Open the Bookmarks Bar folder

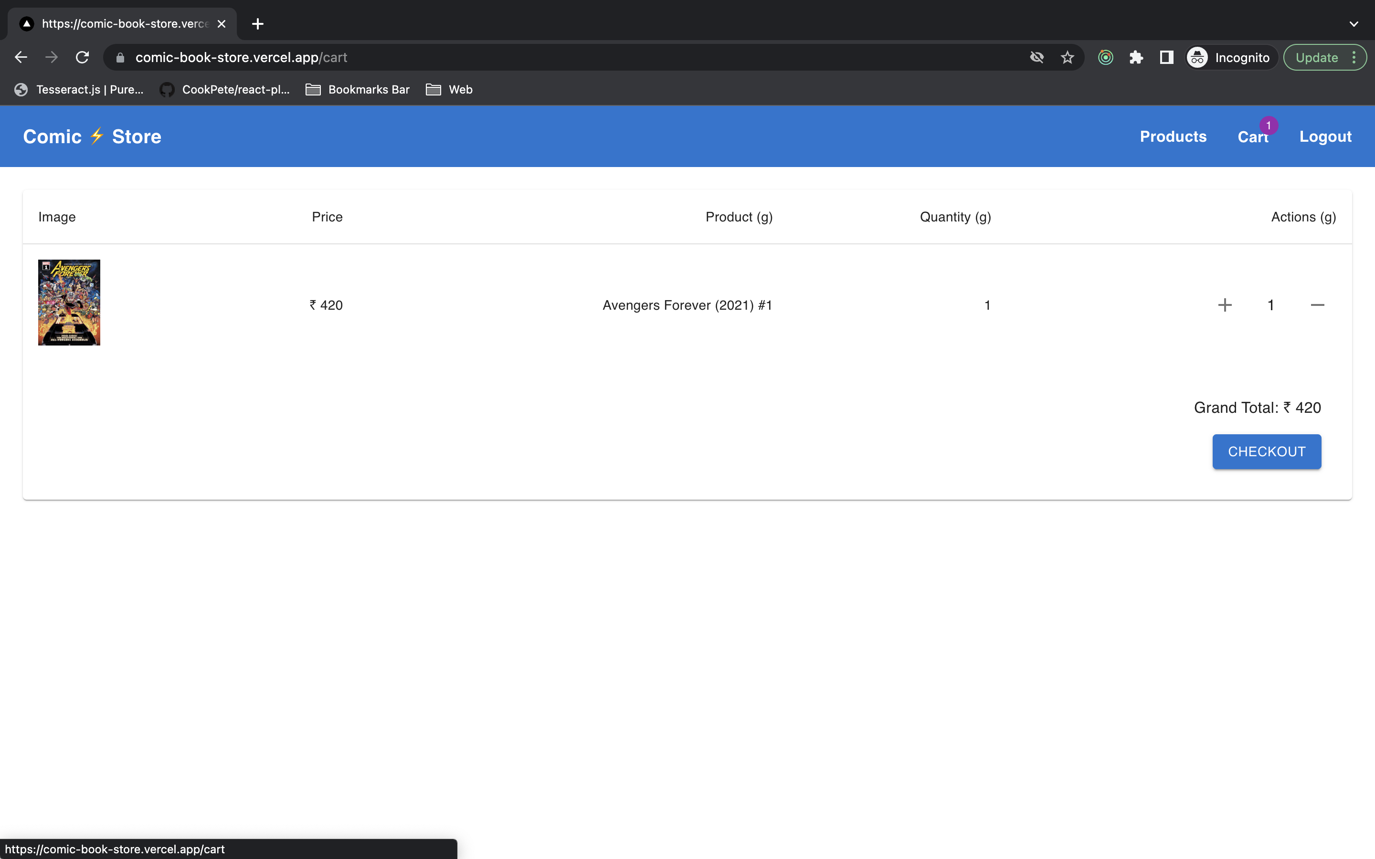click(358, 90)
